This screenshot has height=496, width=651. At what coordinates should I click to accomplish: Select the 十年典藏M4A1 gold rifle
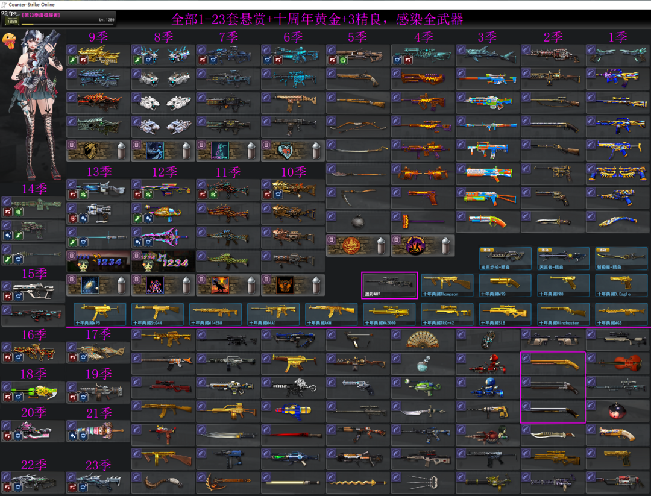(273, 314)
